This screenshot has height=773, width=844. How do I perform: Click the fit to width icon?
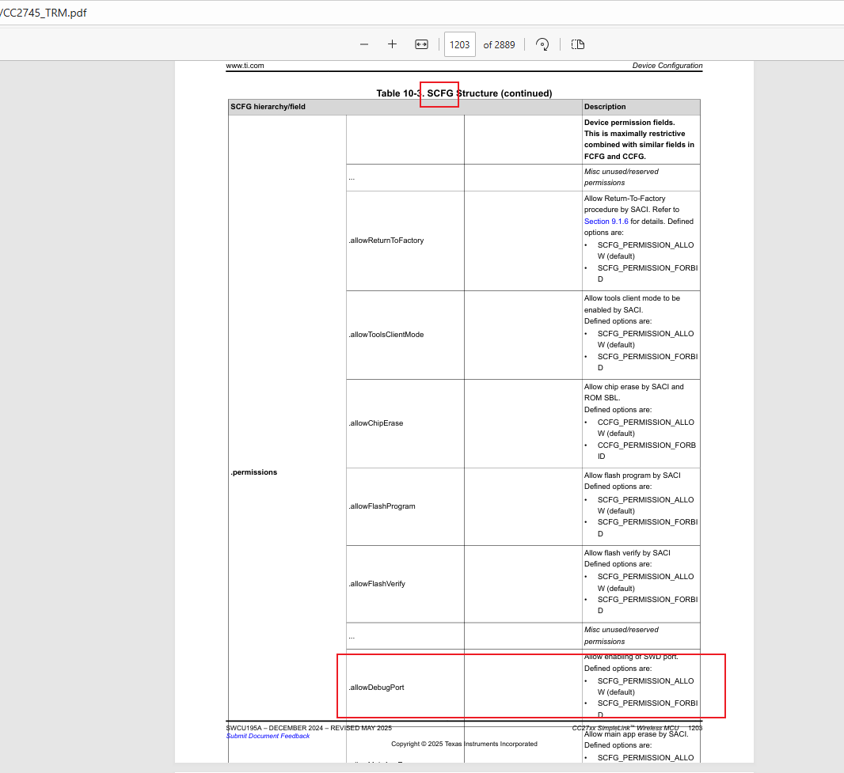421,44
